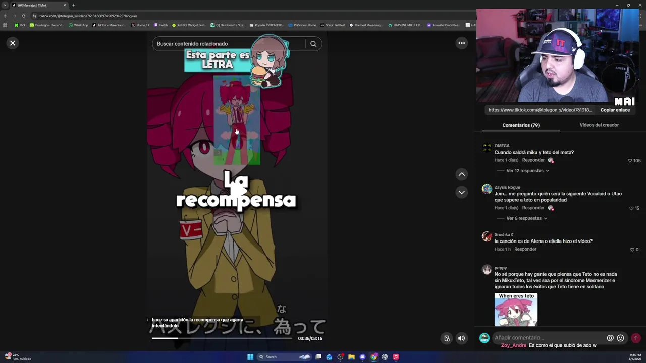Screen dimensions: 646x363
Task: Open the Duolingo bookmark
Action: pyautogui.click(x=47, y=25)
